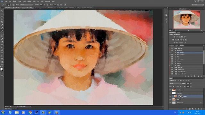Viewport: 205px width, 115px height.
Task: Select the Crop tool
Action: click(2, 22)
